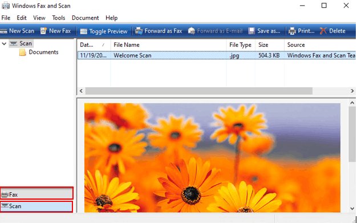Click the Forward as Fax icon
This screenshot has width=357, height=223.
click(139, 31)
